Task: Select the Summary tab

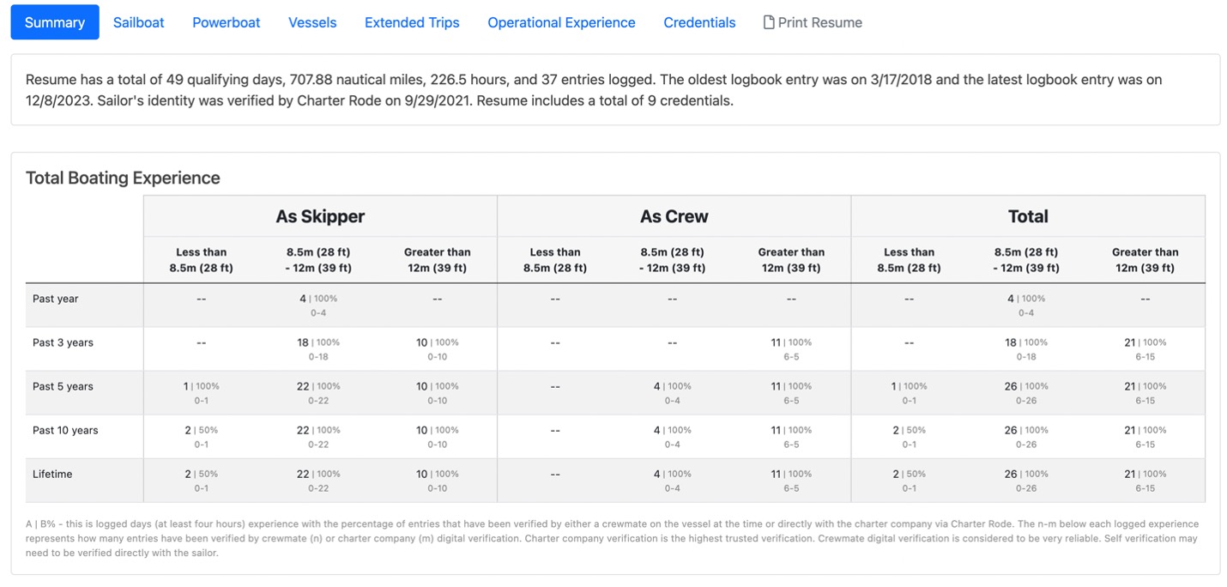Action: coord(55,22)
